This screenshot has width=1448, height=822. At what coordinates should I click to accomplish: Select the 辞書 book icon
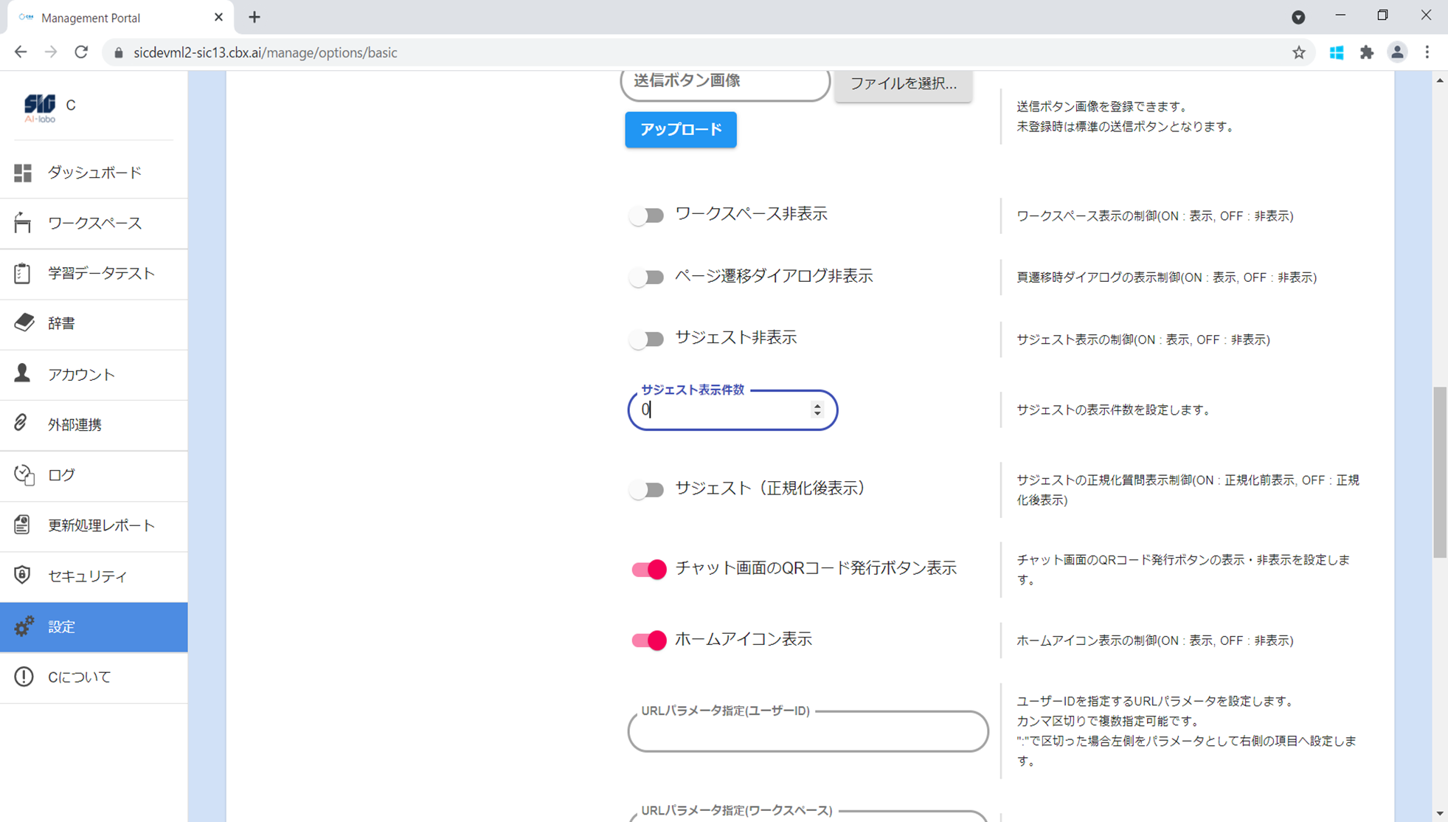click(24, 322)
